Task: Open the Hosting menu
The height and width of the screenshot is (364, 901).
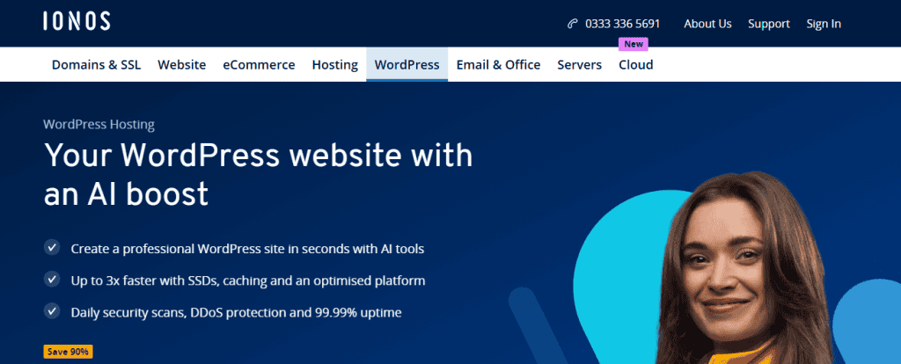Action: pos(335,65)
